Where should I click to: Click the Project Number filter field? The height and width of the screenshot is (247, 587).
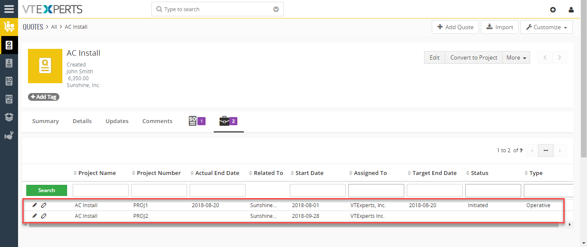(159, 190)
